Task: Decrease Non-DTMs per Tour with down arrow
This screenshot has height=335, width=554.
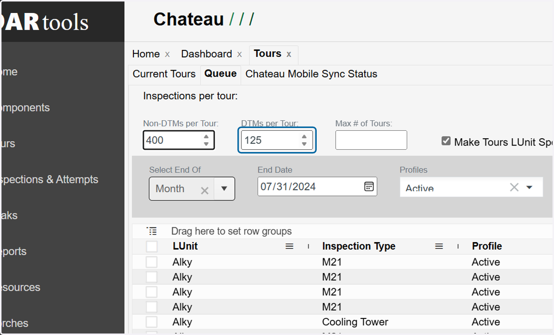Action: pyautogui.click(x=206, y=144)
